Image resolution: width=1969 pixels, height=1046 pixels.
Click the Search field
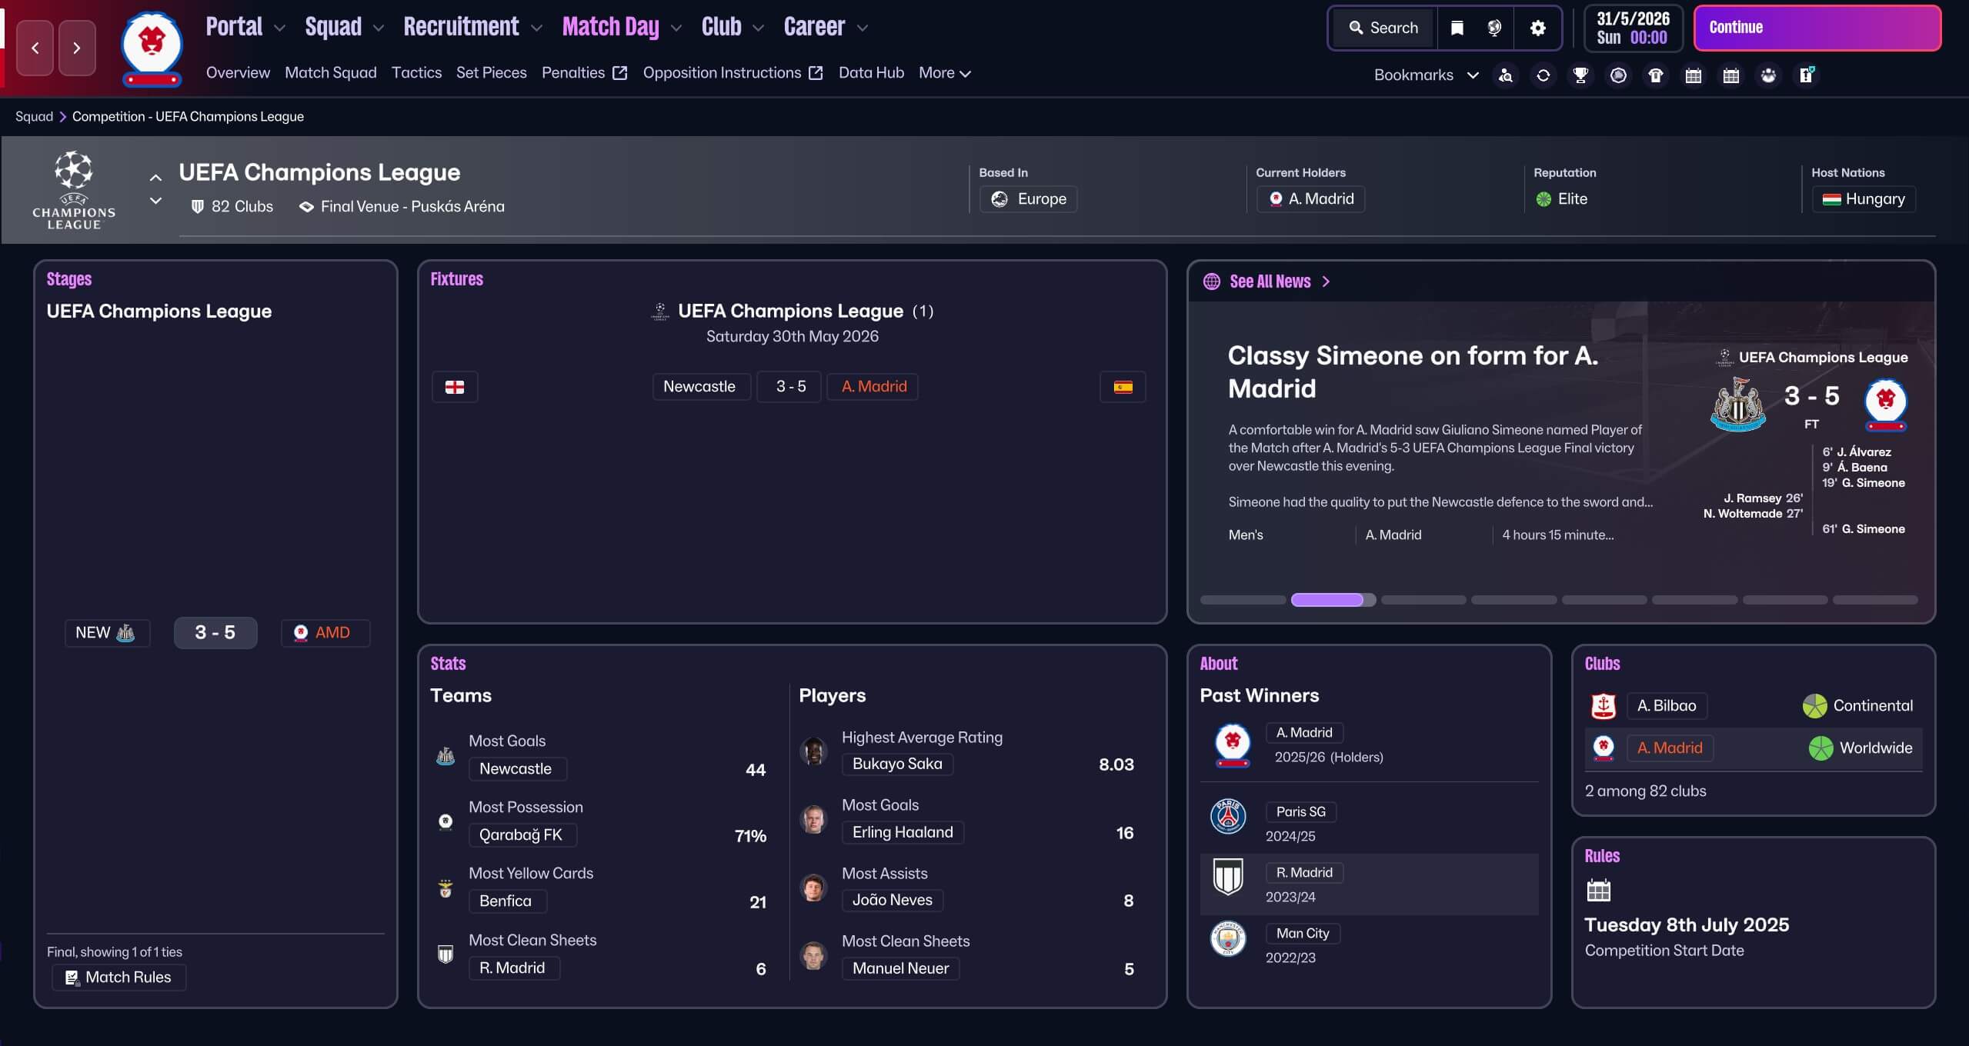click(1383, 28)
